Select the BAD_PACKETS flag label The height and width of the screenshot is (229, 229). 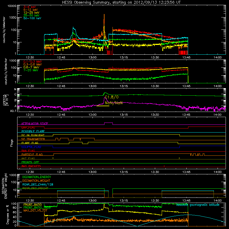(31, 166)
